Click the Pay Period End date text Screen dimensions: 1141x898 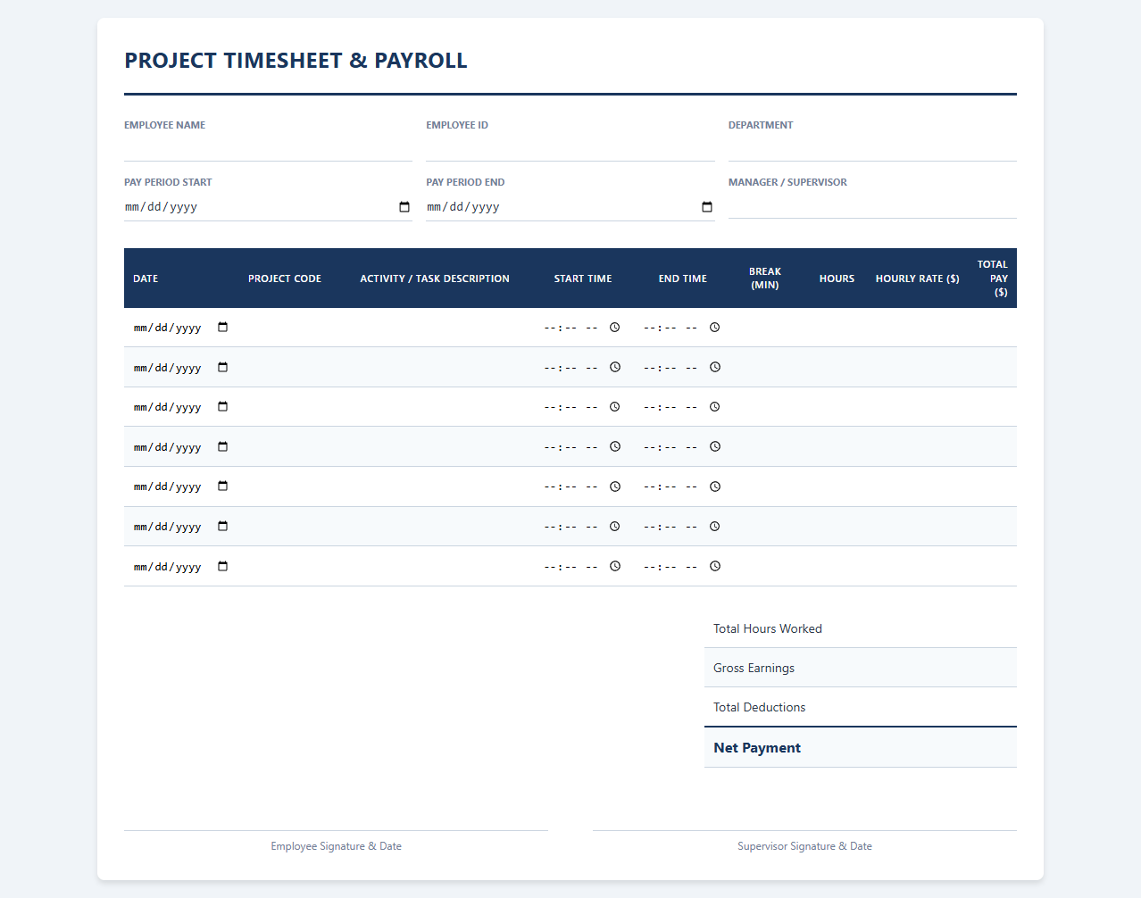tap(463, 207)
